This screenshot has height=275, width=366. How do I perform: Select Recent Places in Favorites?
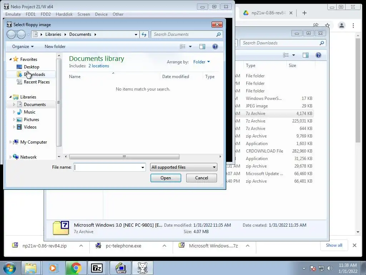(x=36, y=82)
